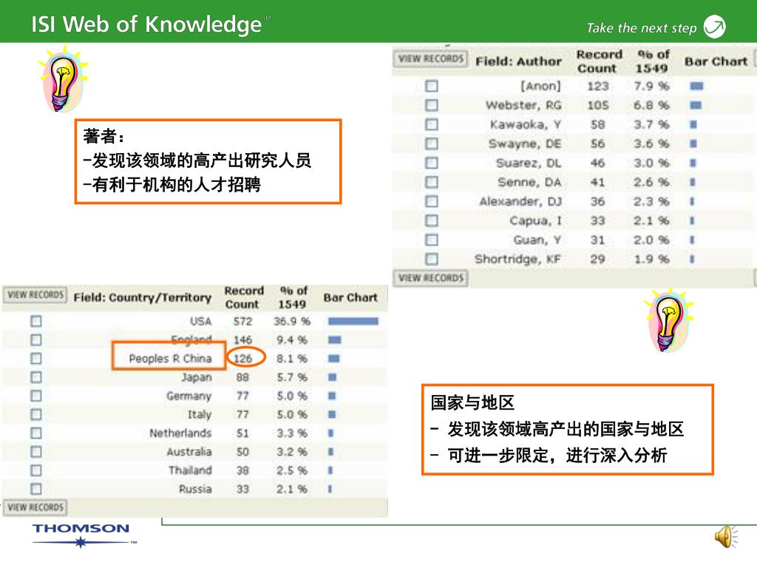Click the lightbulb icon beside the author note

point(62,80)
